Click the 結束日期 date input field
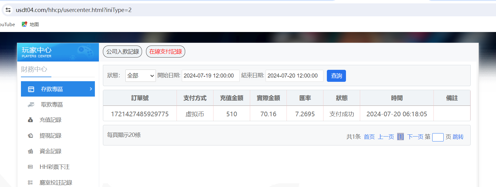This screenshot has height=187, width=496. pyautogui.click(x=295, y=76)
